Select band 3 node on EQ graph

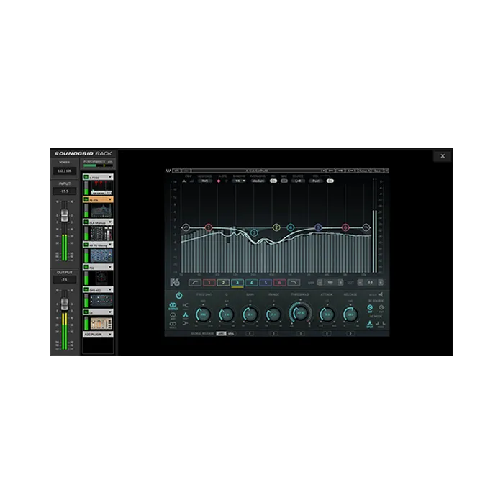coord(254,232)
